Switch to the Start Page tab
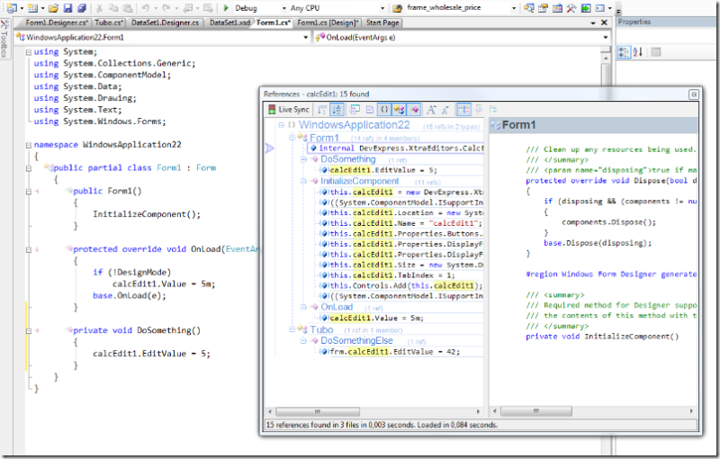This screenshot has width=720, height=459. click(x=382, y=22)
